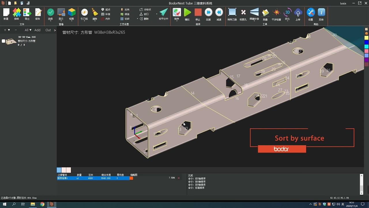
Task: Click the Out button in parts panel
Action: pos(48,30)
